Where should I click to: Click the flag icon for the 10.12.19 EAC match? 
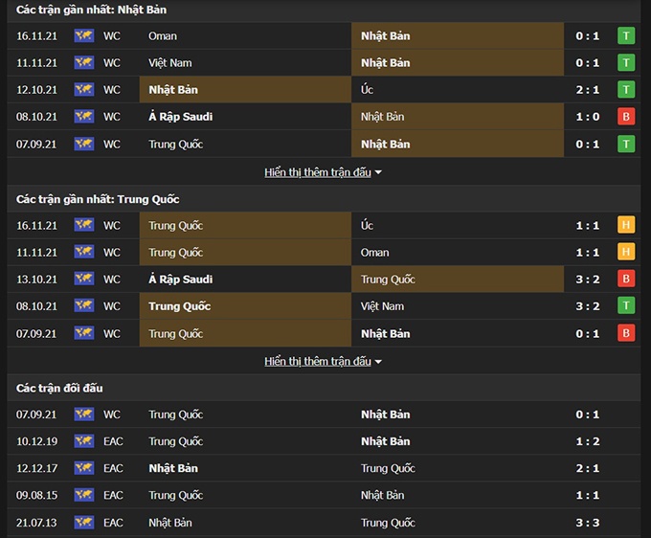coord(83,441)
